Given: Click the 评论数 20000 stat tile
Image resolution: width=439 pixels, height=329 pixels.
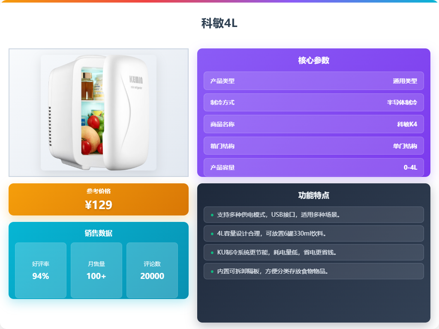Looking at the screenshot, I should (x=152, y=270).
